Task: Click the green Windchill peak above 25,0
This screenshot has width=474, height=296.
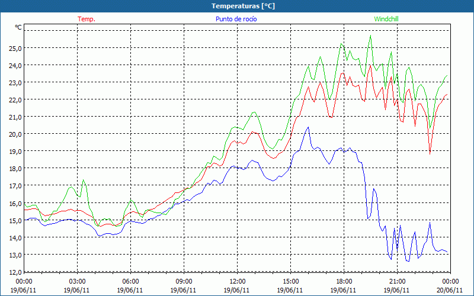Action: tap(370, 36)
